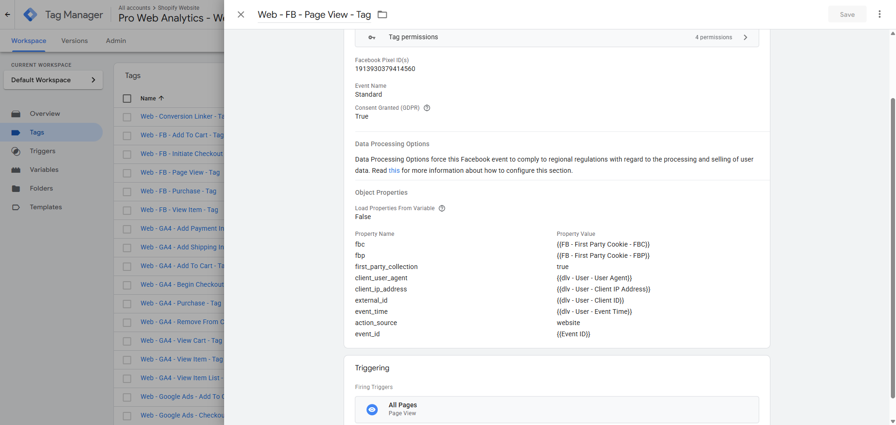The height and width of the screenshot is (425, 896).
Task: Click the tag name title field
Action: point(314,14)
